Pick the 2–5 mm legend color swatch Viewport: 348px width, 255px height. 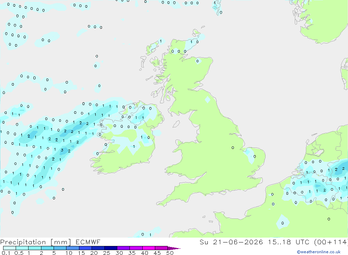pyautogui.click(x=47, y=248)
